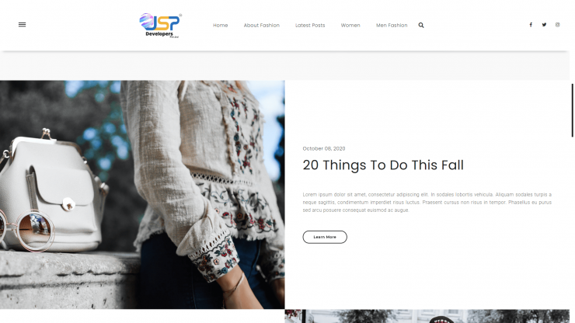Click the sunglasses in the featured photo
The width and height of the screenshot is (575, 323).
coord(27,230)
